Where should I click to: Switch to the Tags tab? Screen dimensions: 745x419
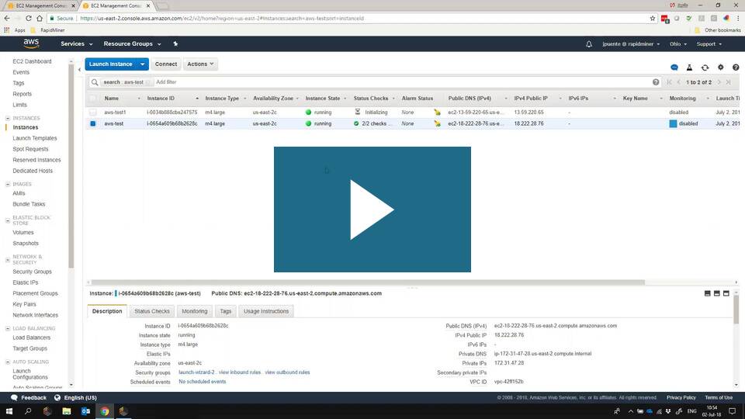[x=225, y=311]
